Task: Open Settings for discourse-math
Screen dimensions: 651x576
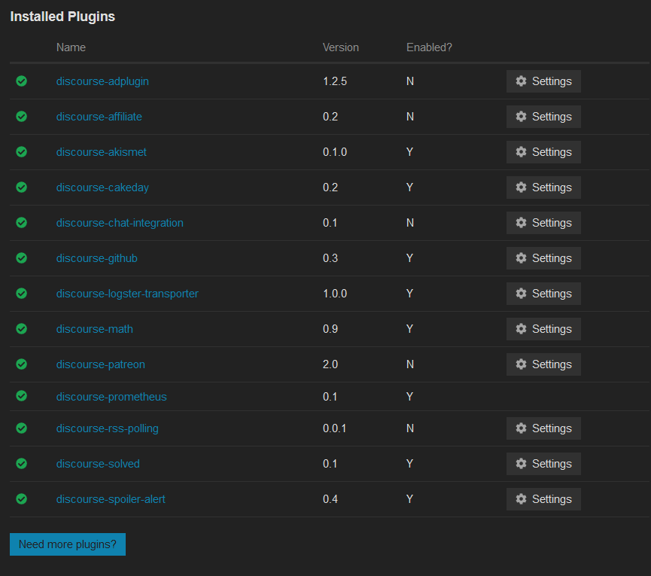Action: (x=543, y=328)
